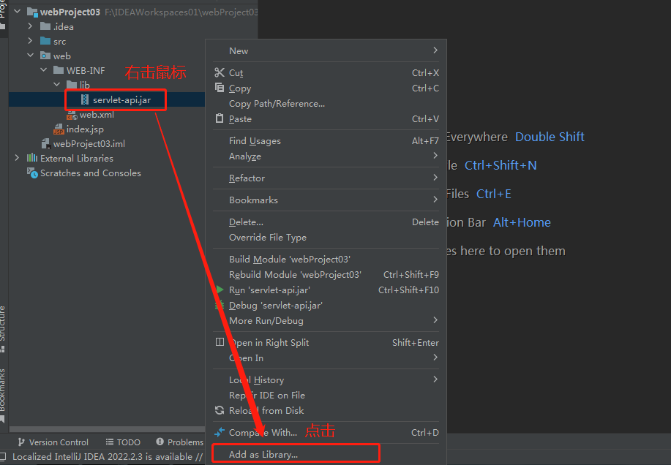Collapse the lib folder arrow
Screen dimensions: 671x465
[56, 84]
